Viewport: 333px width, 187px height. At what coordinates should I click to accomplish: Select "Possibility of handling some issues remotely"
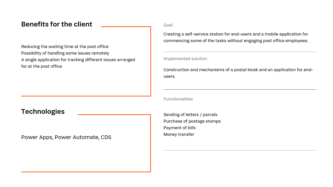pos(65,53)
